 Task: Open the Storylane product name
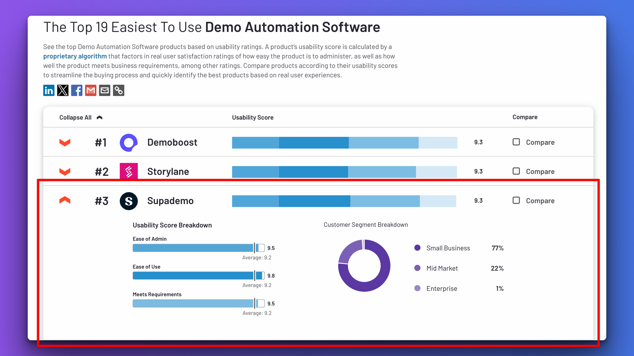[168, 172]
